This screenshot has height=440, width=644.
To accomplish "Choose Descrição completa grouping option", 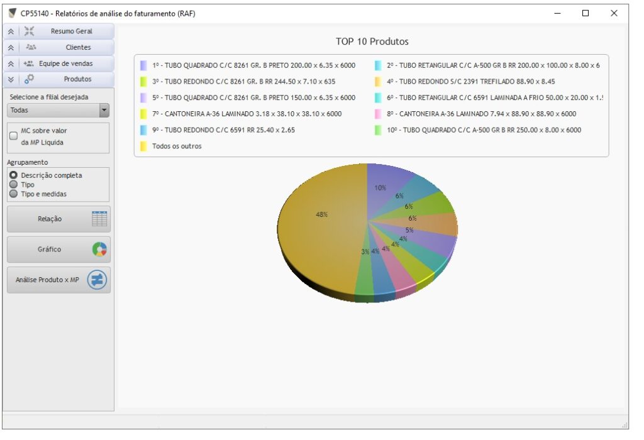I will click(x=13, y=175).
